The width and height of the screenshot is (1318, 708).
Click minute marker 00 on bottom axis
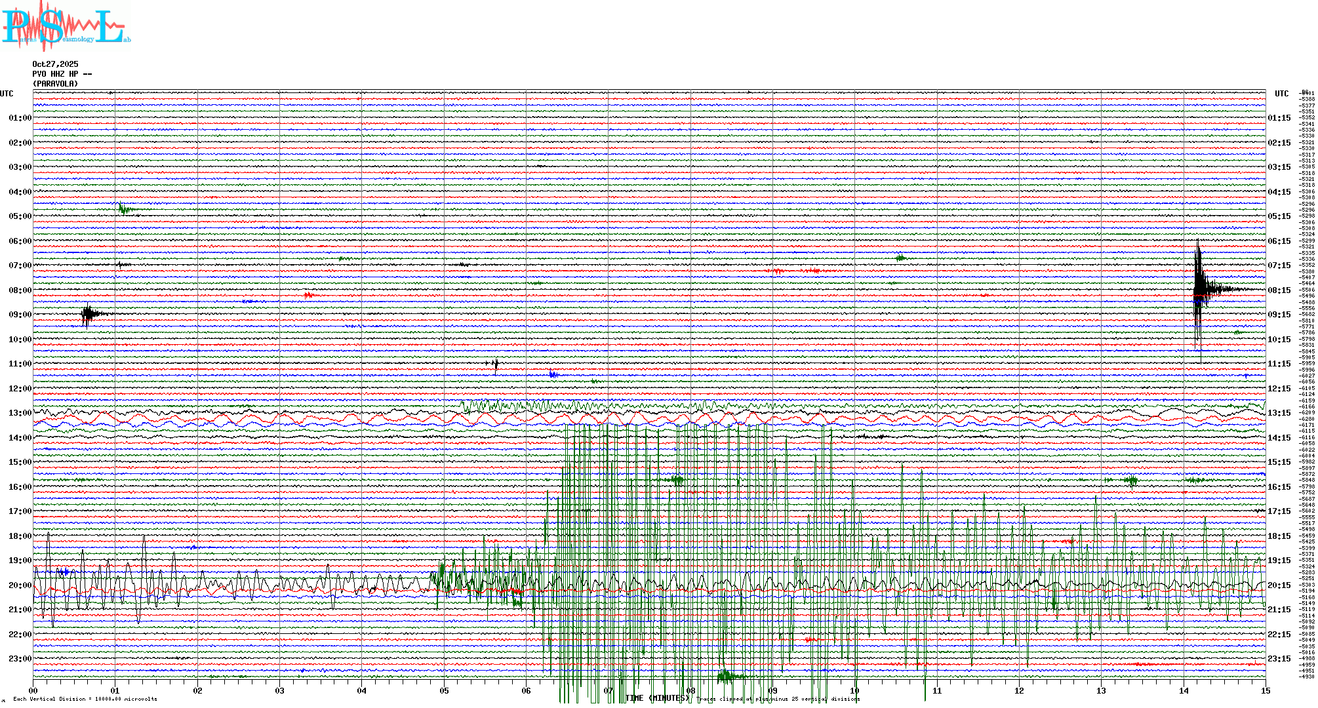(33, 690)
